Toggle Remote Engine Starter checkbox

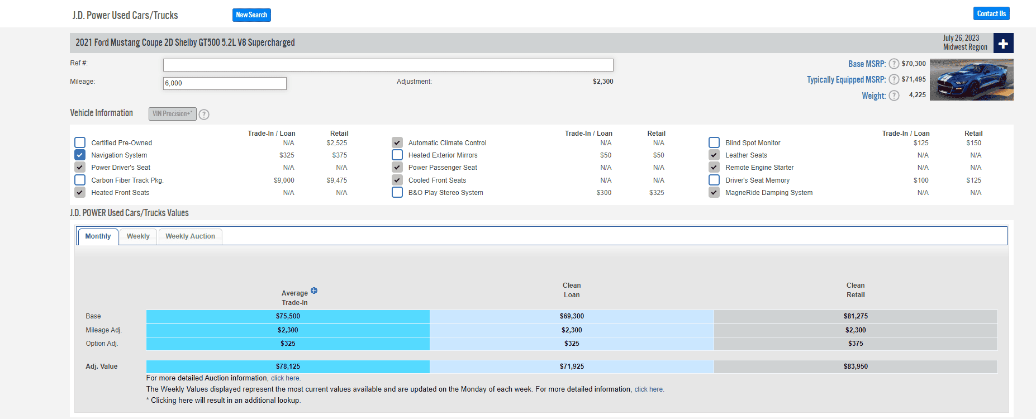tap(714, 167)
